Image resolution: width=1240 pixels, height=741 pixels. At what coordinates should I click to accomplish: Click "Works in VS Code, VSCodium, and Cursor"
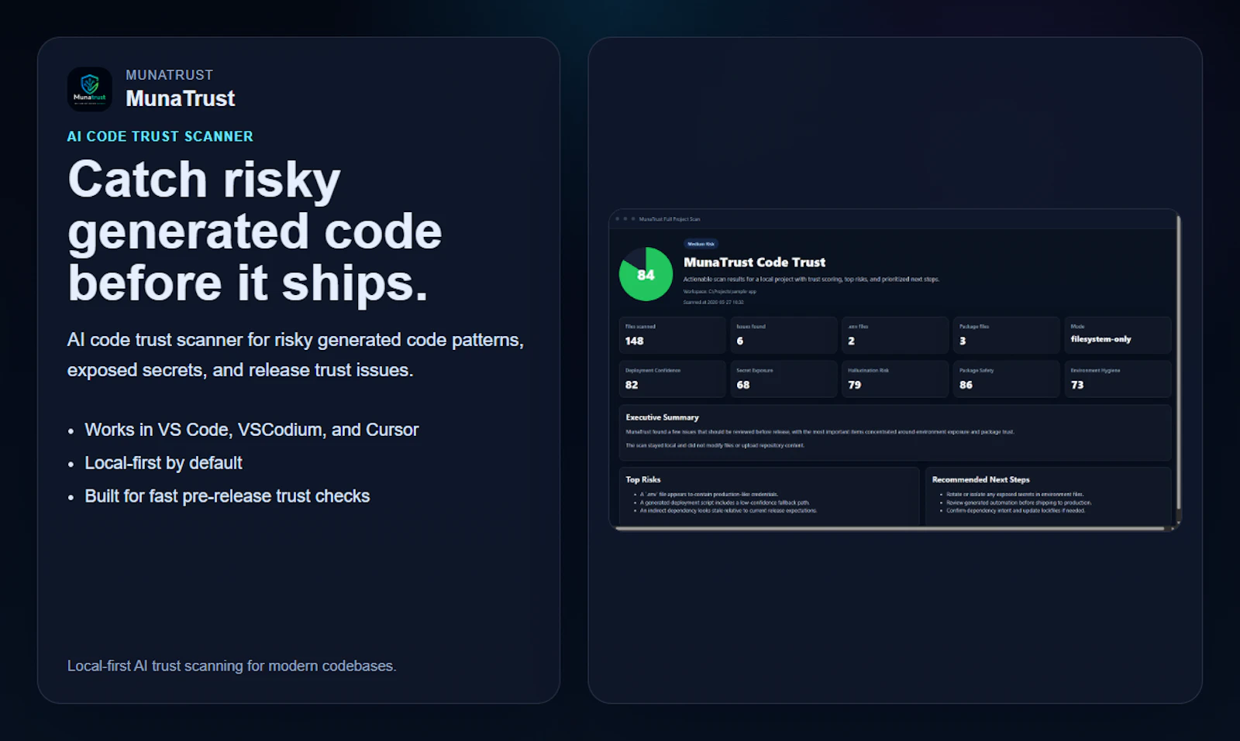pos(251,430)
